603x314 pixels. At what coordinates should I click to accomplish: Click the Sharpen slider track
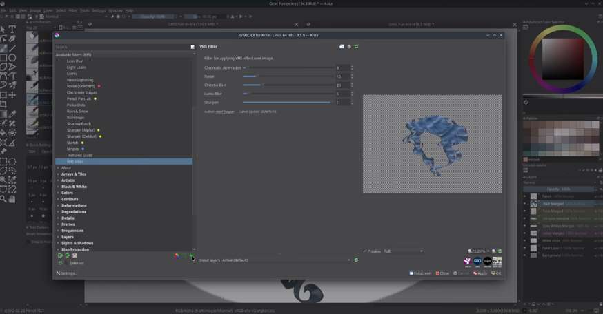click(288, 102)
